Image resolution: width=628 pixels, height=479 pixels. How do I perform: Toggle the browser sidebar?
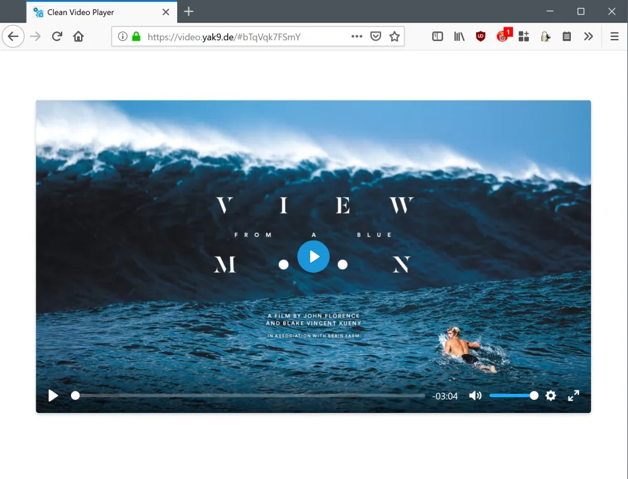[x=437, y=36]
